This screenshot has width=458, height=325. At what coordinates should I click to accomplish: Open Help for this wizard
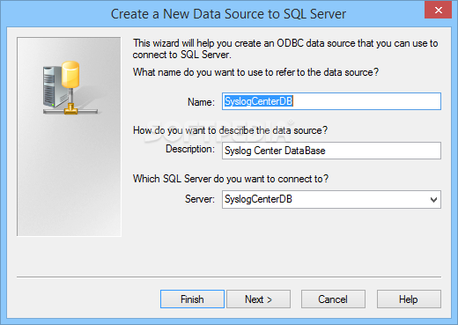pos(409,299)
